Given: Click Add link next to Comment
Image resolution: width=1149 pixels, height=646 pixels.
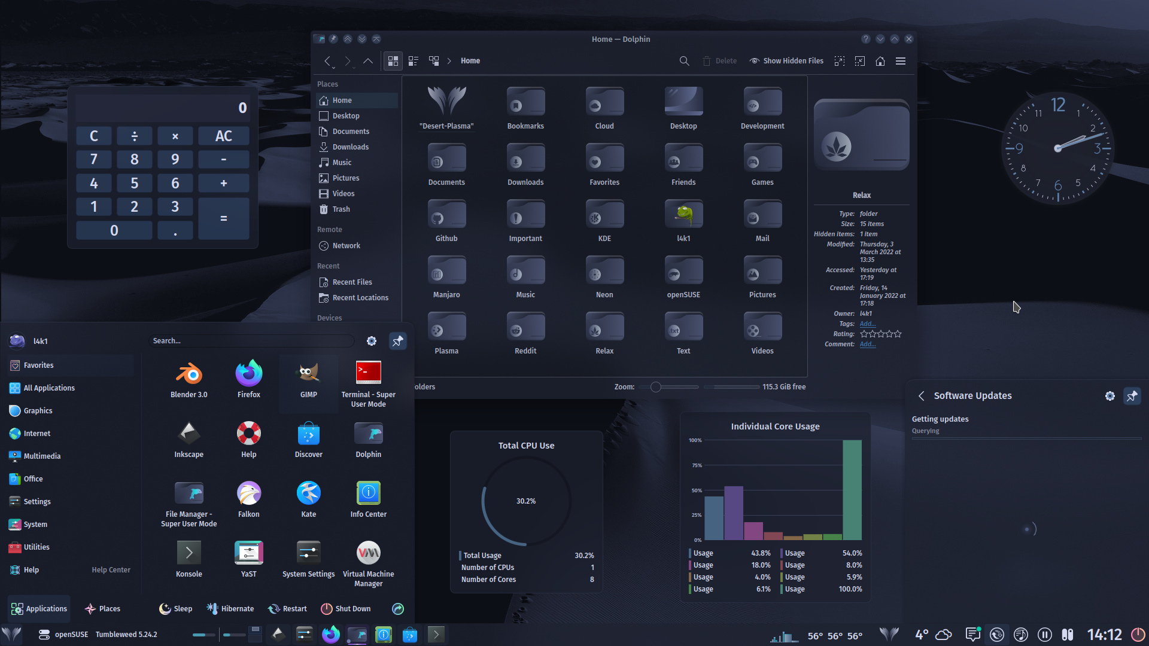Looking at the screenshot, I should coord(867,345).
